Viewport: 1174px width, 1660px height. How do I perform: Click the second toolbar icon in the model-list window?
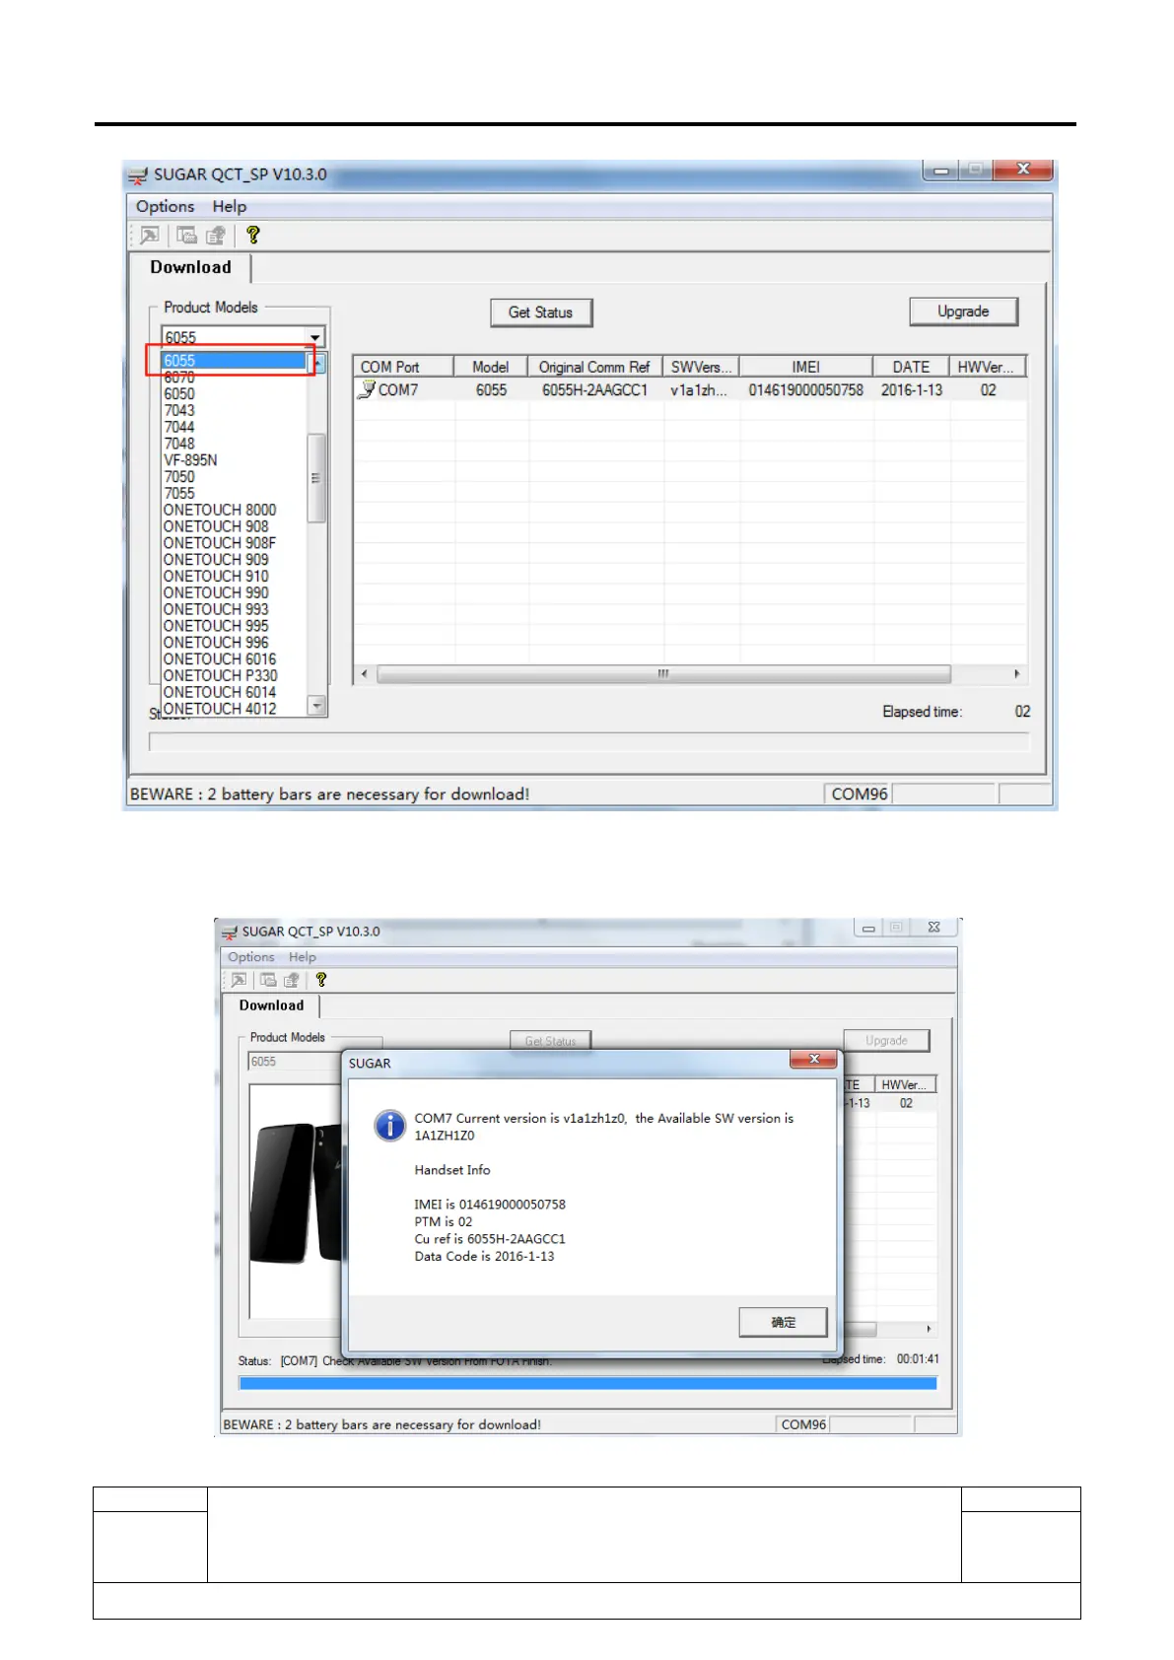[186, 235]
